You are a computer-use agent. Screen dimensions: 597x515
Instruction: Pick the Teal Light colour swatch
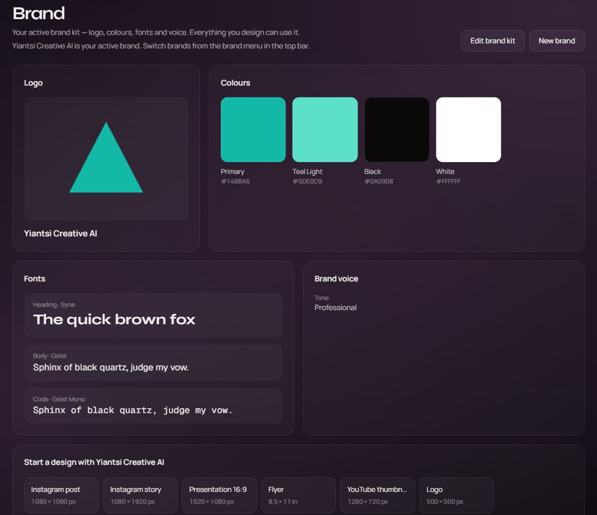pyautogui.click(x=325, y=129)
